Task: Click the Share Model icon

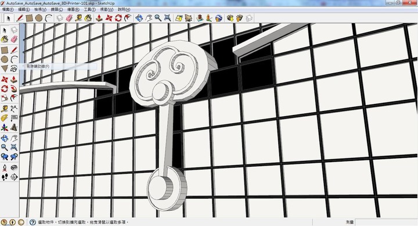Action: [239, 18]
